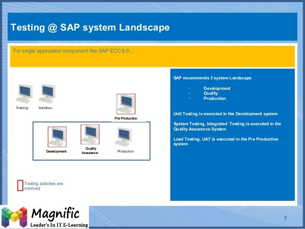Click the 'For single application component' text

coord(74,51)
